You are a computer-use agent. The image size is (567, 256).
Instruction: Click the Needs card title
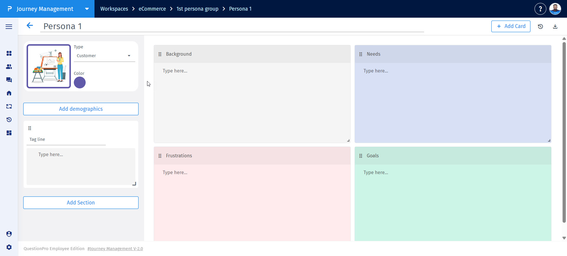(374, 54)
